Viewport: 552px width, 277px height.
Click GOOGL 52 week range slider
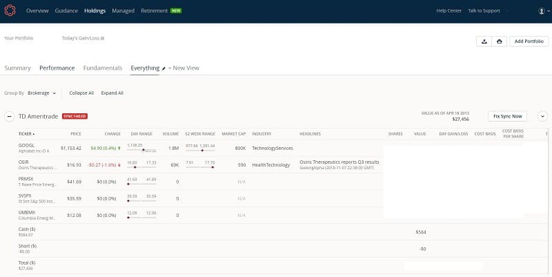pos(200,149)
